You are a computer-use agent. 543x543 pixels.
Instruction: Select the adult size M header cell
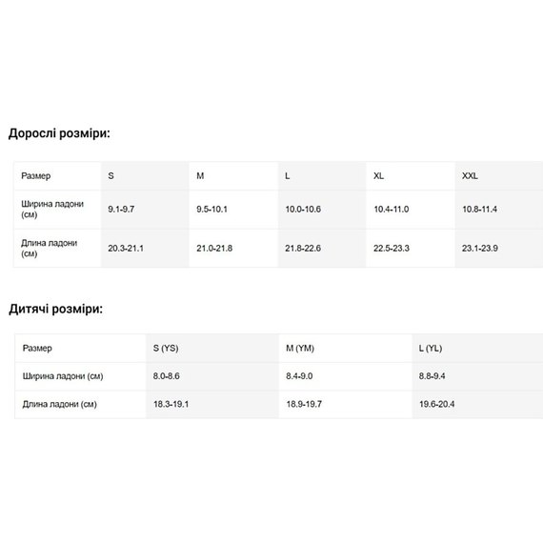[233, 176]
